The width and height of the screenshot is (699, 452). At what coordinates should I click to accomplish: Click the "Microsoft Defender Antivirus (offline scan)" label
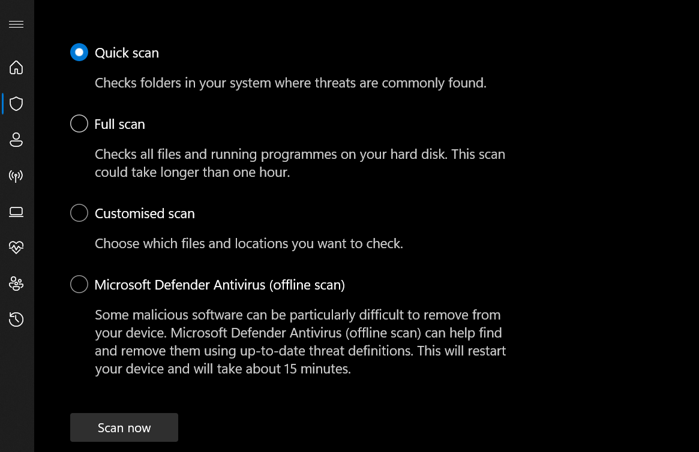220,285
